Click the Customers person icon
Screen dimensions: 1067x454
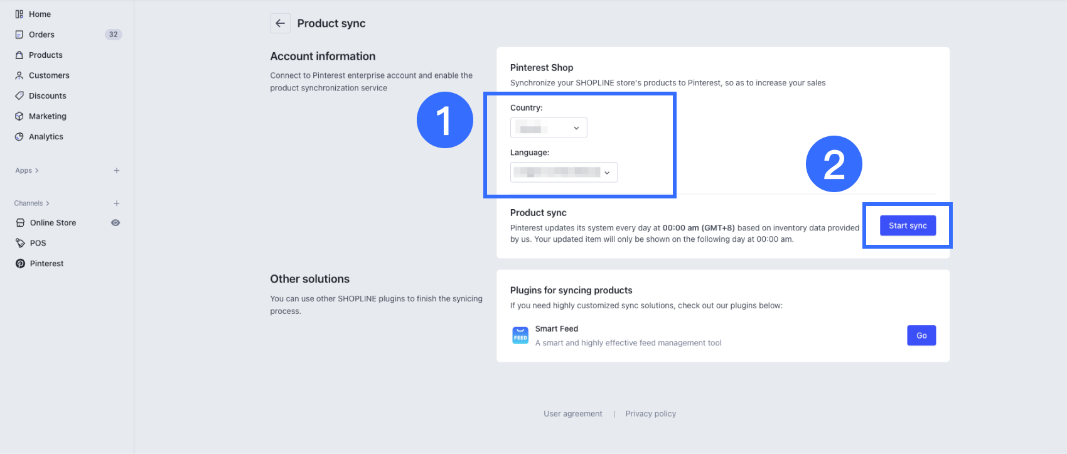[x=19, y=75]
